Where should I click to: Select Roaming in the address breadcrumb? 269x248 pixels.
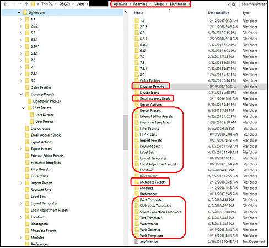[140, 4]
